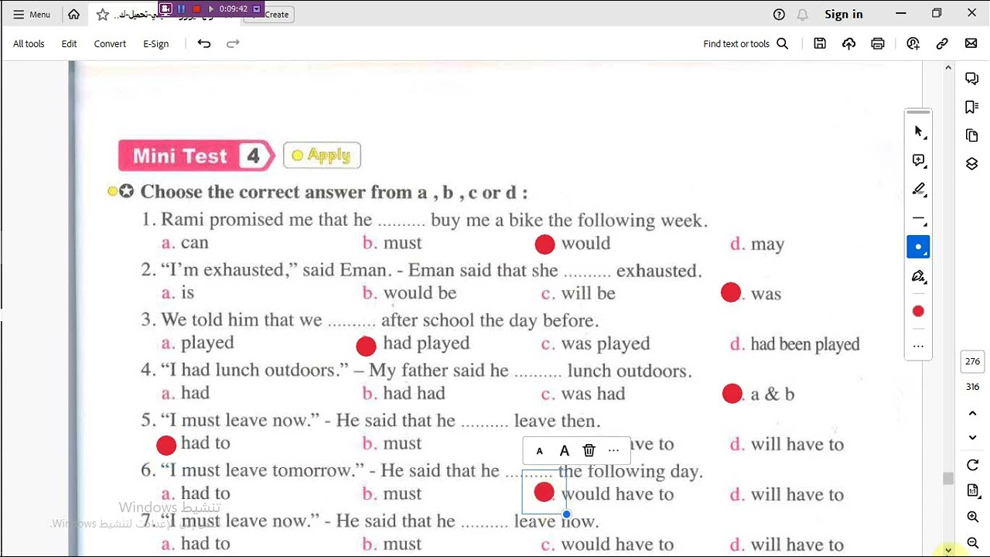Decrease annotation size with small A

[x=539, y=451]
